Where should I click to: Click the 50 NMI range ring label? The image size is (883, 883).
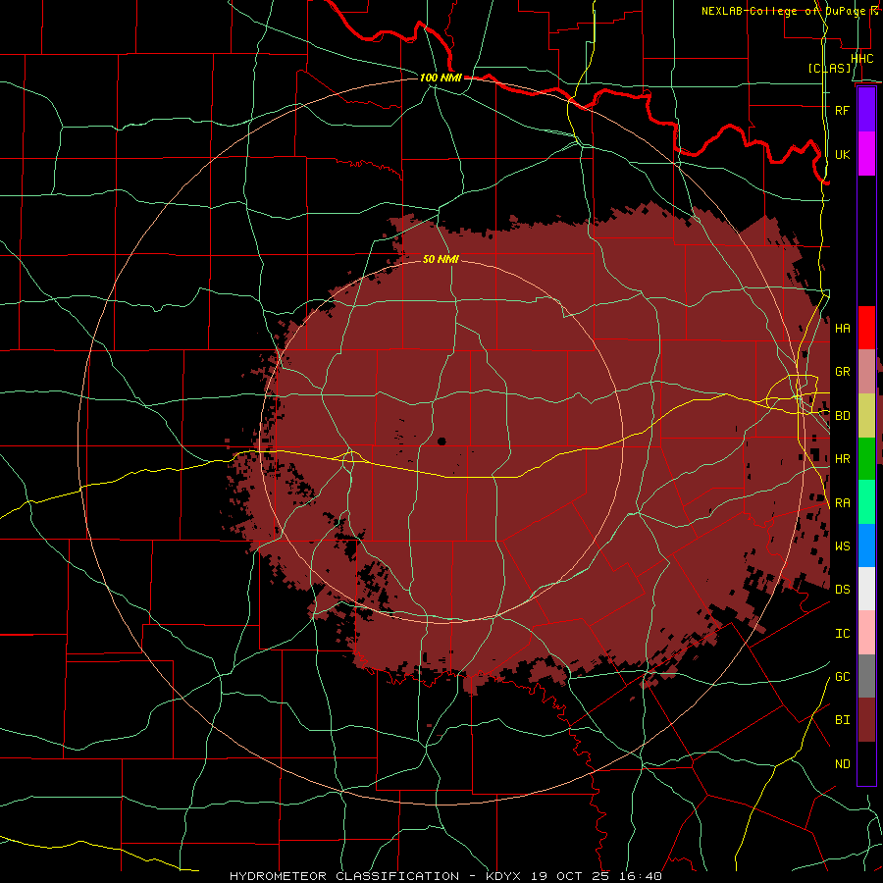click(x=441, y=259)
